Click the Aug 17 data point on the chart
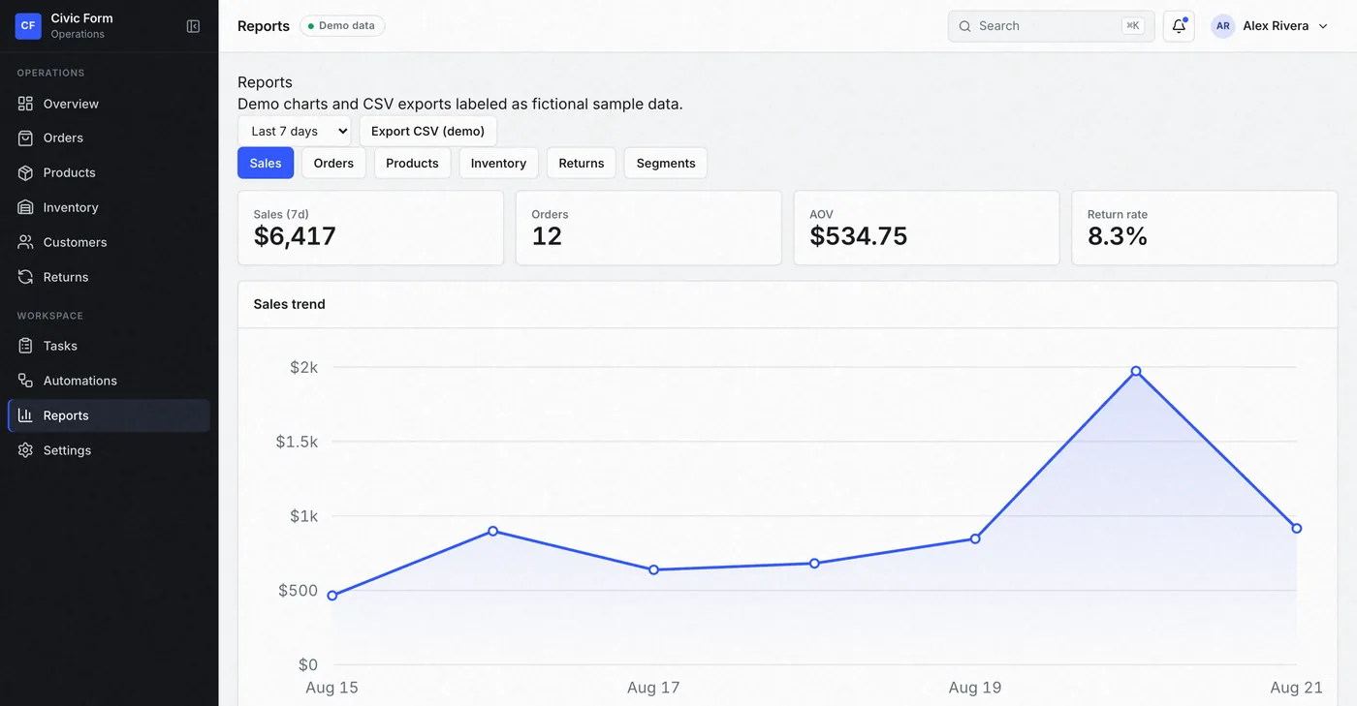This screenshot has width=1357, height=706. click(653, 569)
